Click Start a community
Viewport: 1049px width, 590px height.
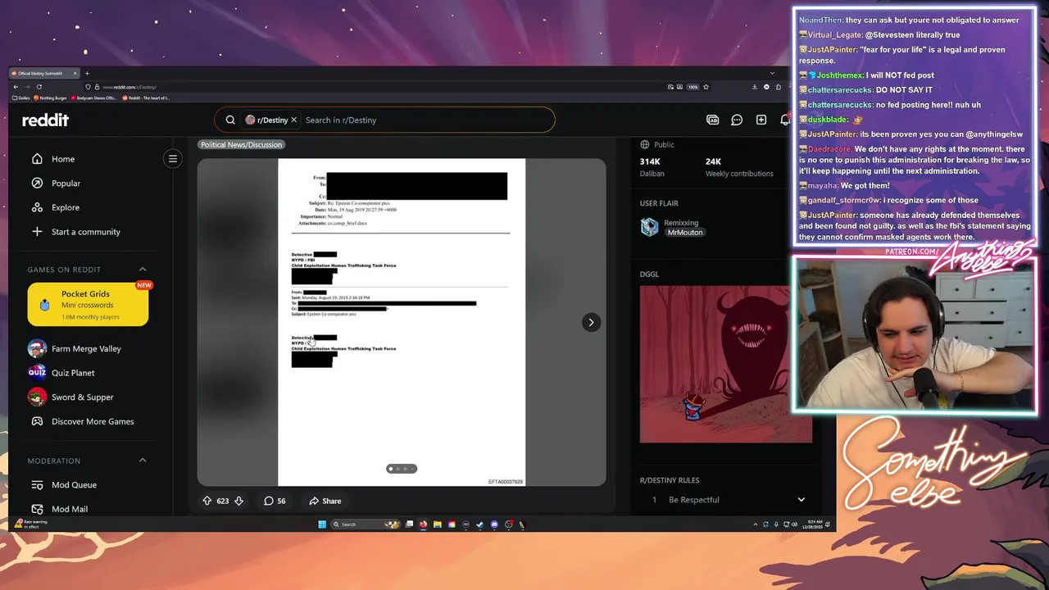[85, 232]
